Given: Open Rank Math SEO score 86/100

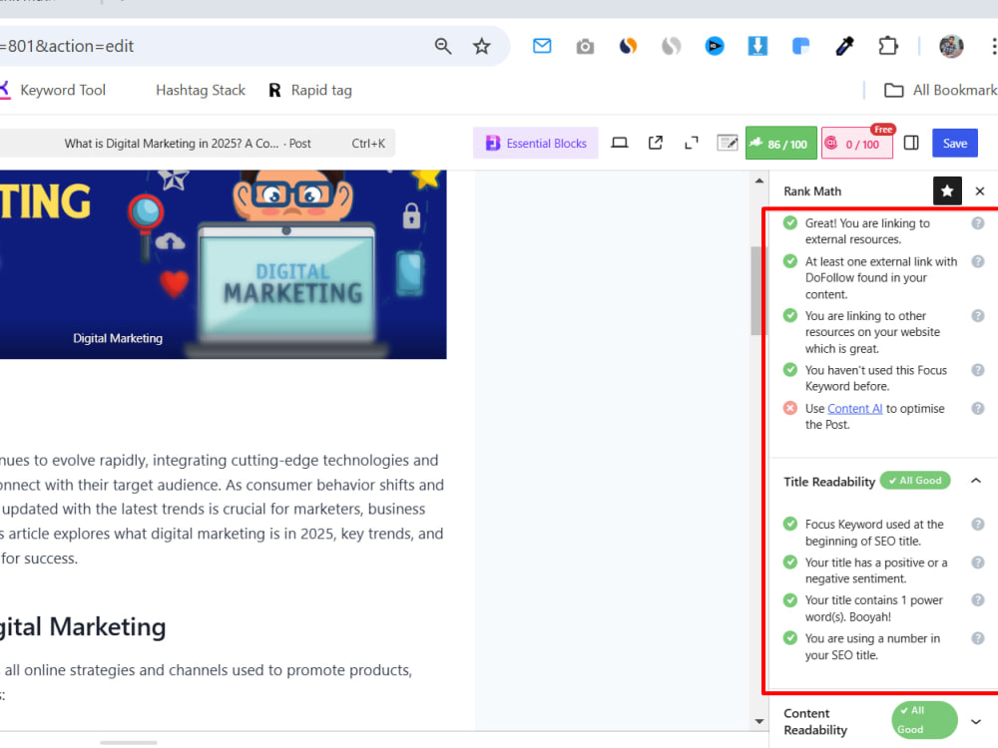Looking at the screenshot, I should click(x=781, y=144).
